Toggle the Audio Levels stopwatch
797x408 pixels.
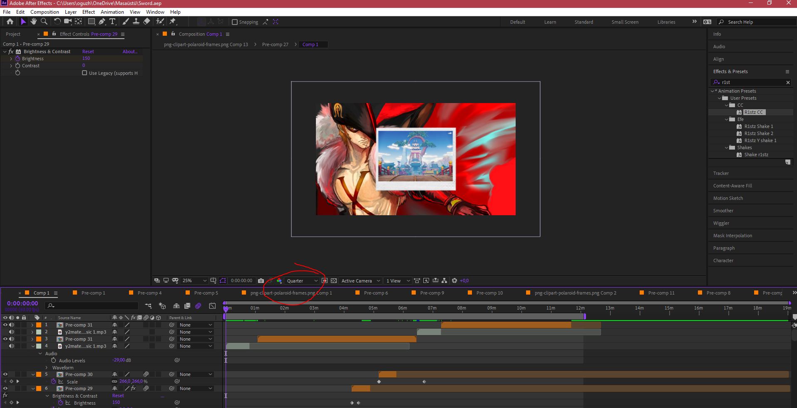coord(53,360)
